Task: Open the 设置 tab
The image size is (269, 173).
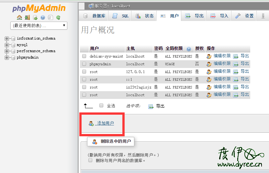Action: (244, 16)
